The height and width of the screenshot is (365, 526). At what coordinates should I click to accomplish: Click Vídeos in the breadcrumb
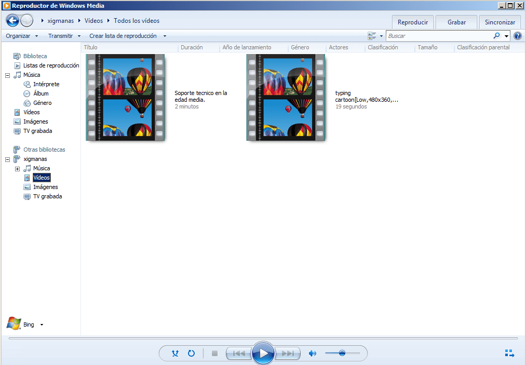point(93,21)
